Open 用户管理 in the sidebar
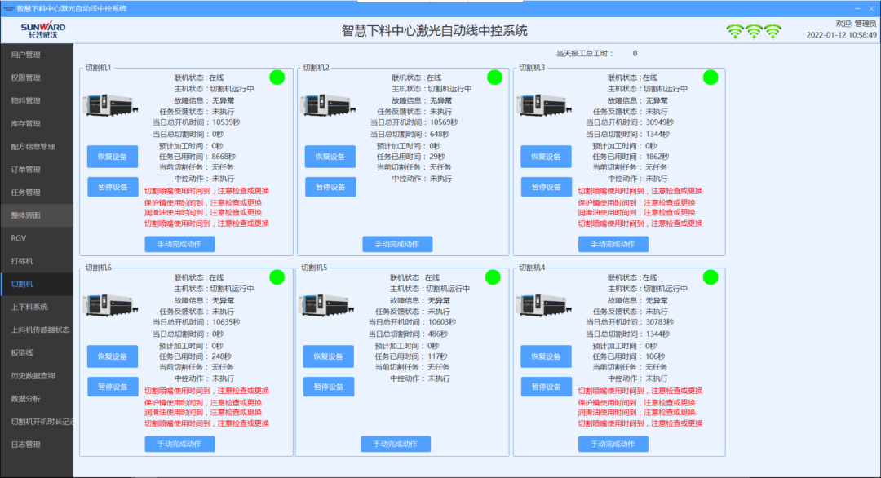The image size is (881, 478). tap(37, 55)
